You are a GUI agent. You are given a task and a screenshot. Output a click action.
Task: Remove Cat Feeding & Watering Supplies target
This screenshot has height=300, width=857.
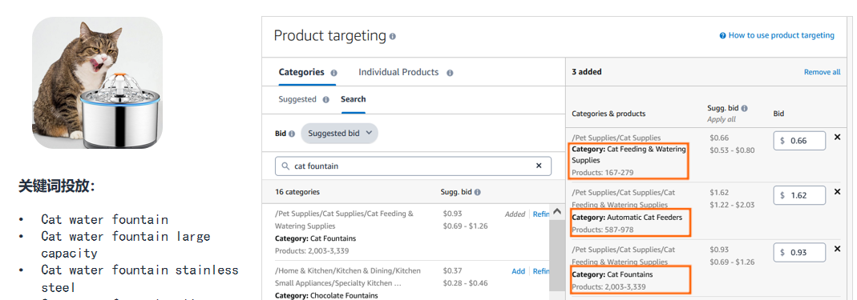pos(837,138)
